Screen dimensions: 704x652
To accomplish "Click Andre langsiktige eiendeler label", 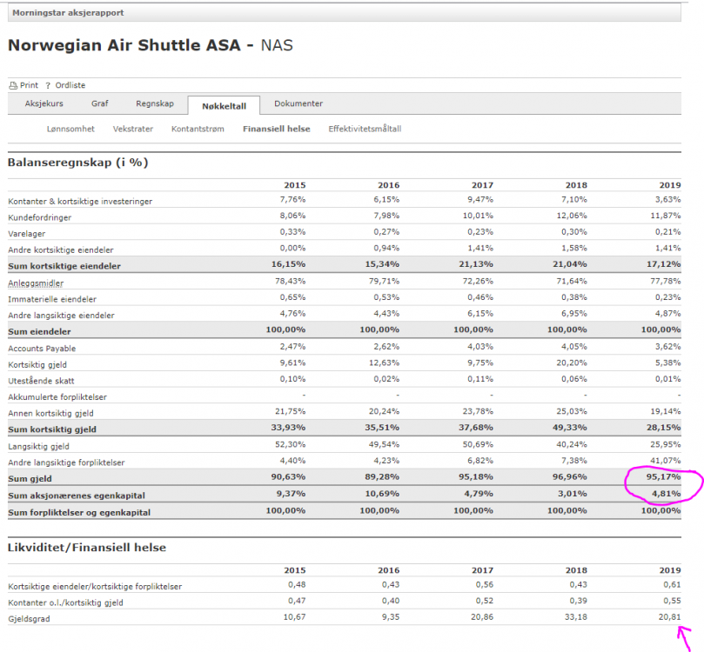I will click(61, 316).
